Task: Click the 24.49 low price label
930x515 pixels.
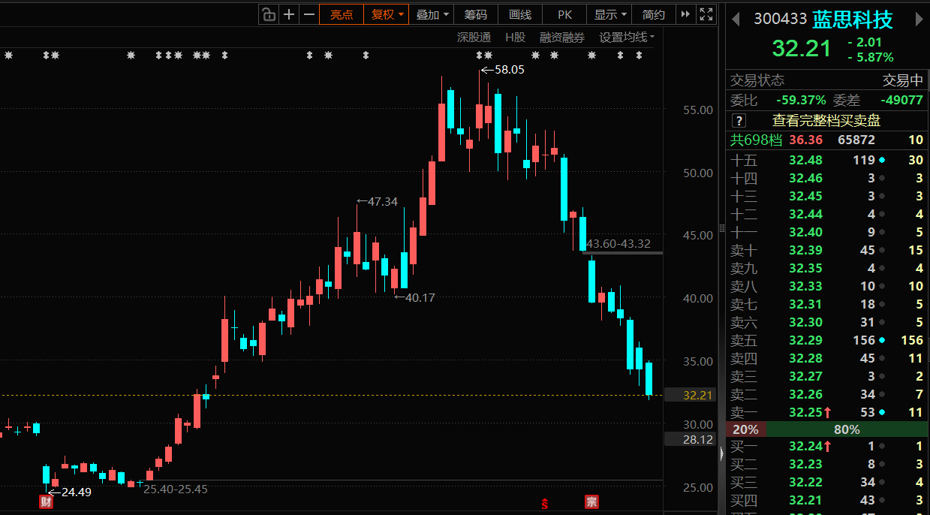Action: (x=76, y=492)
